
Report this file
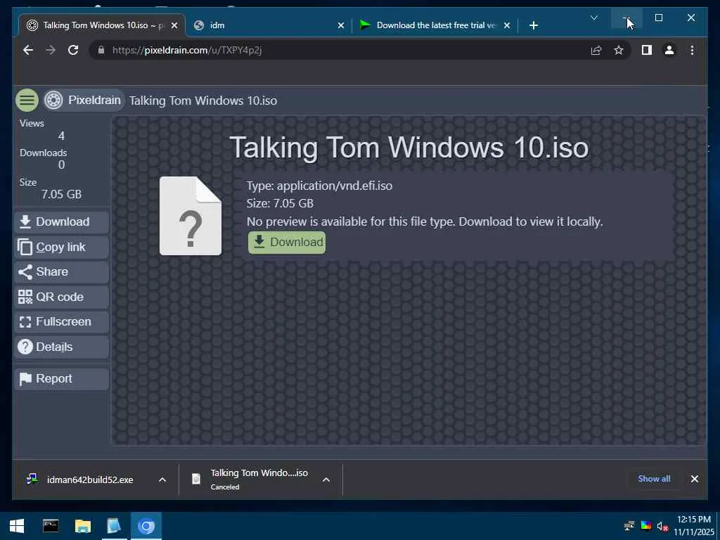62,379
